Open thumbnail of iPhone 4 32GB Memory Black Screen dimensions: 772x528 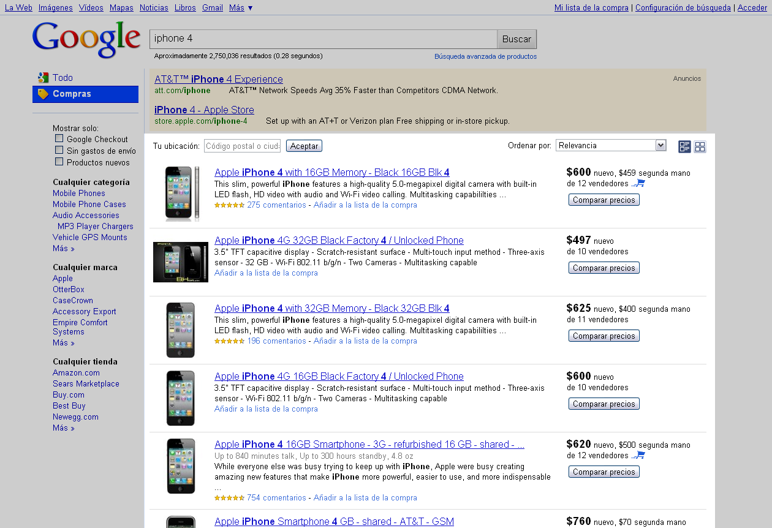(x=181, y=330)
